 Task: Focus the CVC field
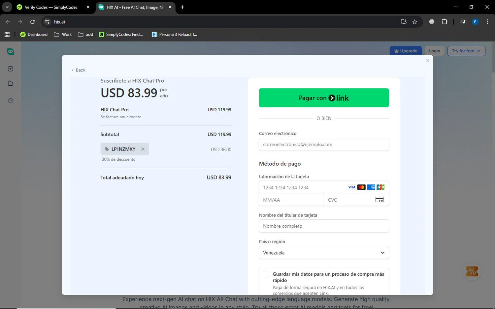tap(356, 200)
